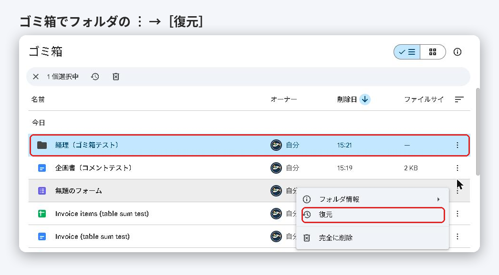Image resolution: width=499 pixels, height=275 pixels.
Task: Click the folder icon of 経理 row
Action: [42, 145]
